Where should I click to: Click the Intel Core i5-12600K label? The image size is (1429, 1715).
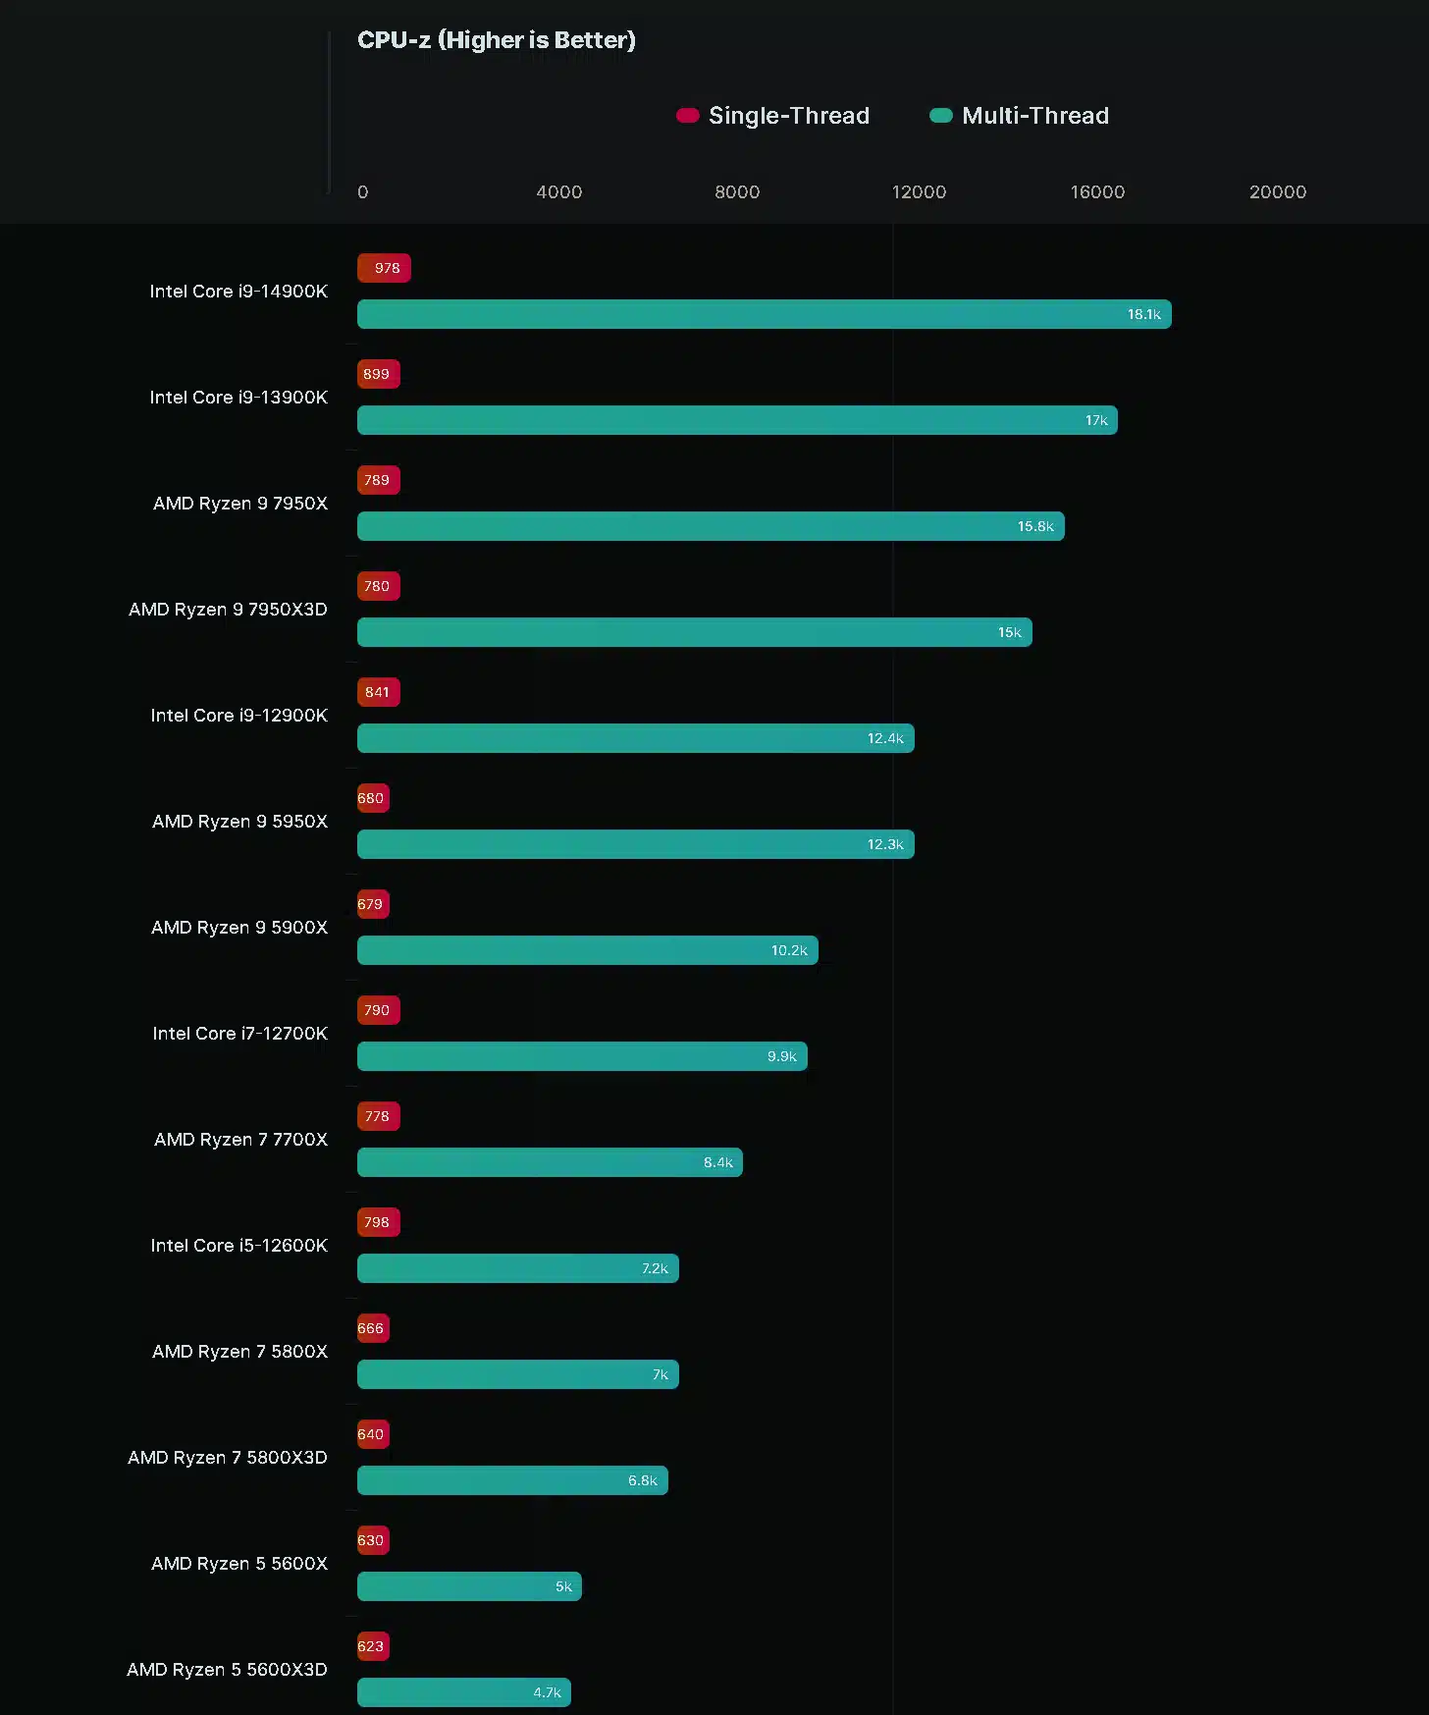(238, 1246)
